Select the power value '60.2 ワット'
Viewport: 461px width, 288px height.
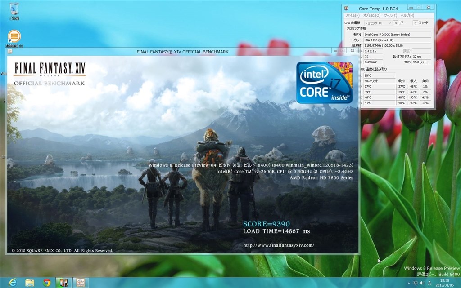tap(379, 81)
